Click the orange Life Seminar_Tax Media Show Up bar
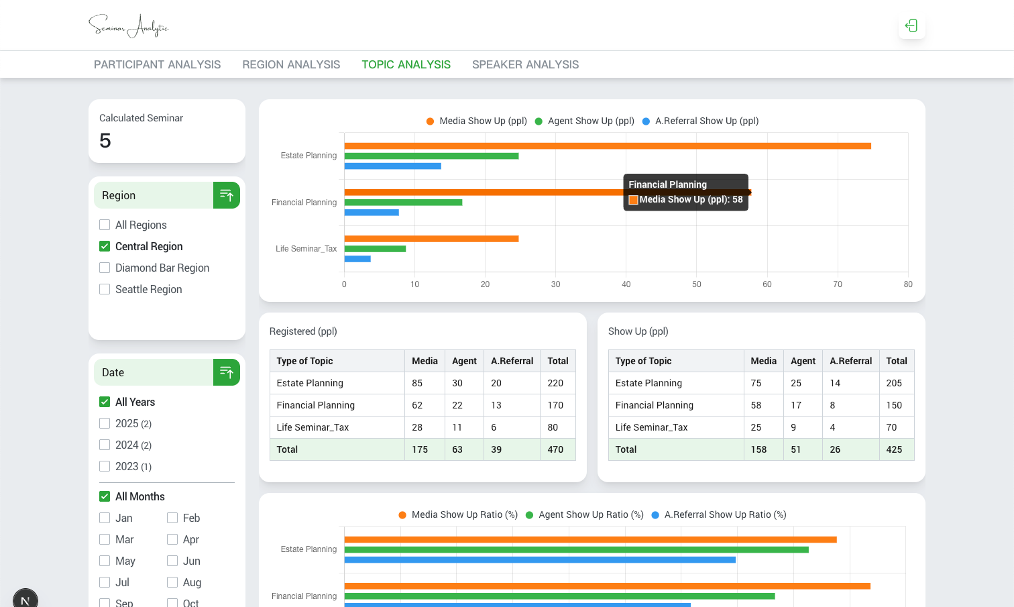 click(x=431, y=239)
